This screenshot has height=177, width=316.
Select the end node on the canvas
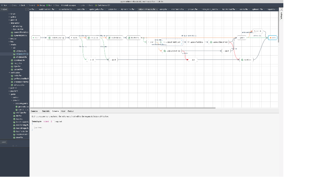tap(272, 37)
